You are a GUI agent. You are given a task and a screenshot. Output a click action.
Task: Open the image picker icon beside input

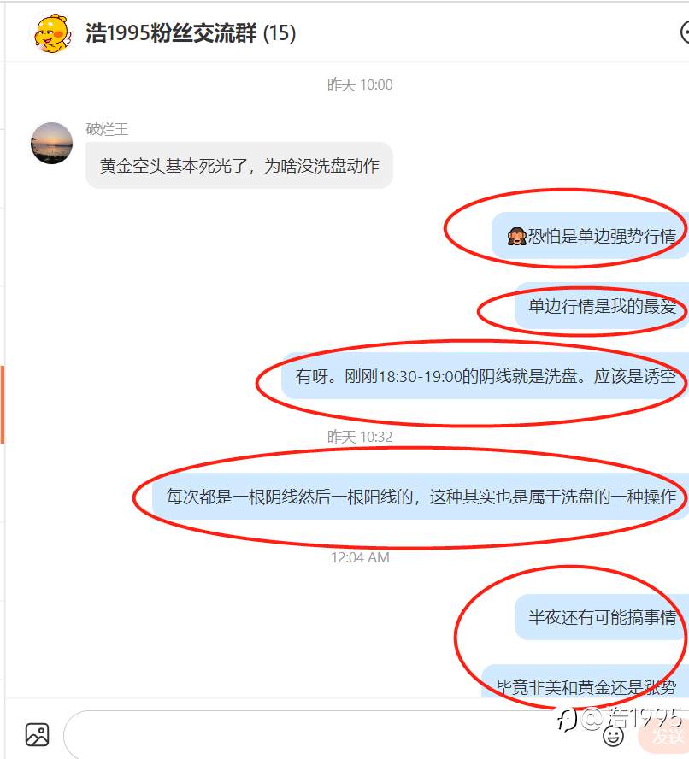click(38, 735)
